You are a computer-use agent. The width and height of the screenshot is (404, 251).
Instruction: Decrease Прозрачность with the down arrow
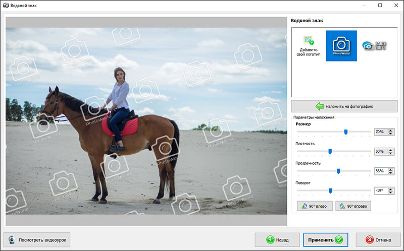coord(390,172)
